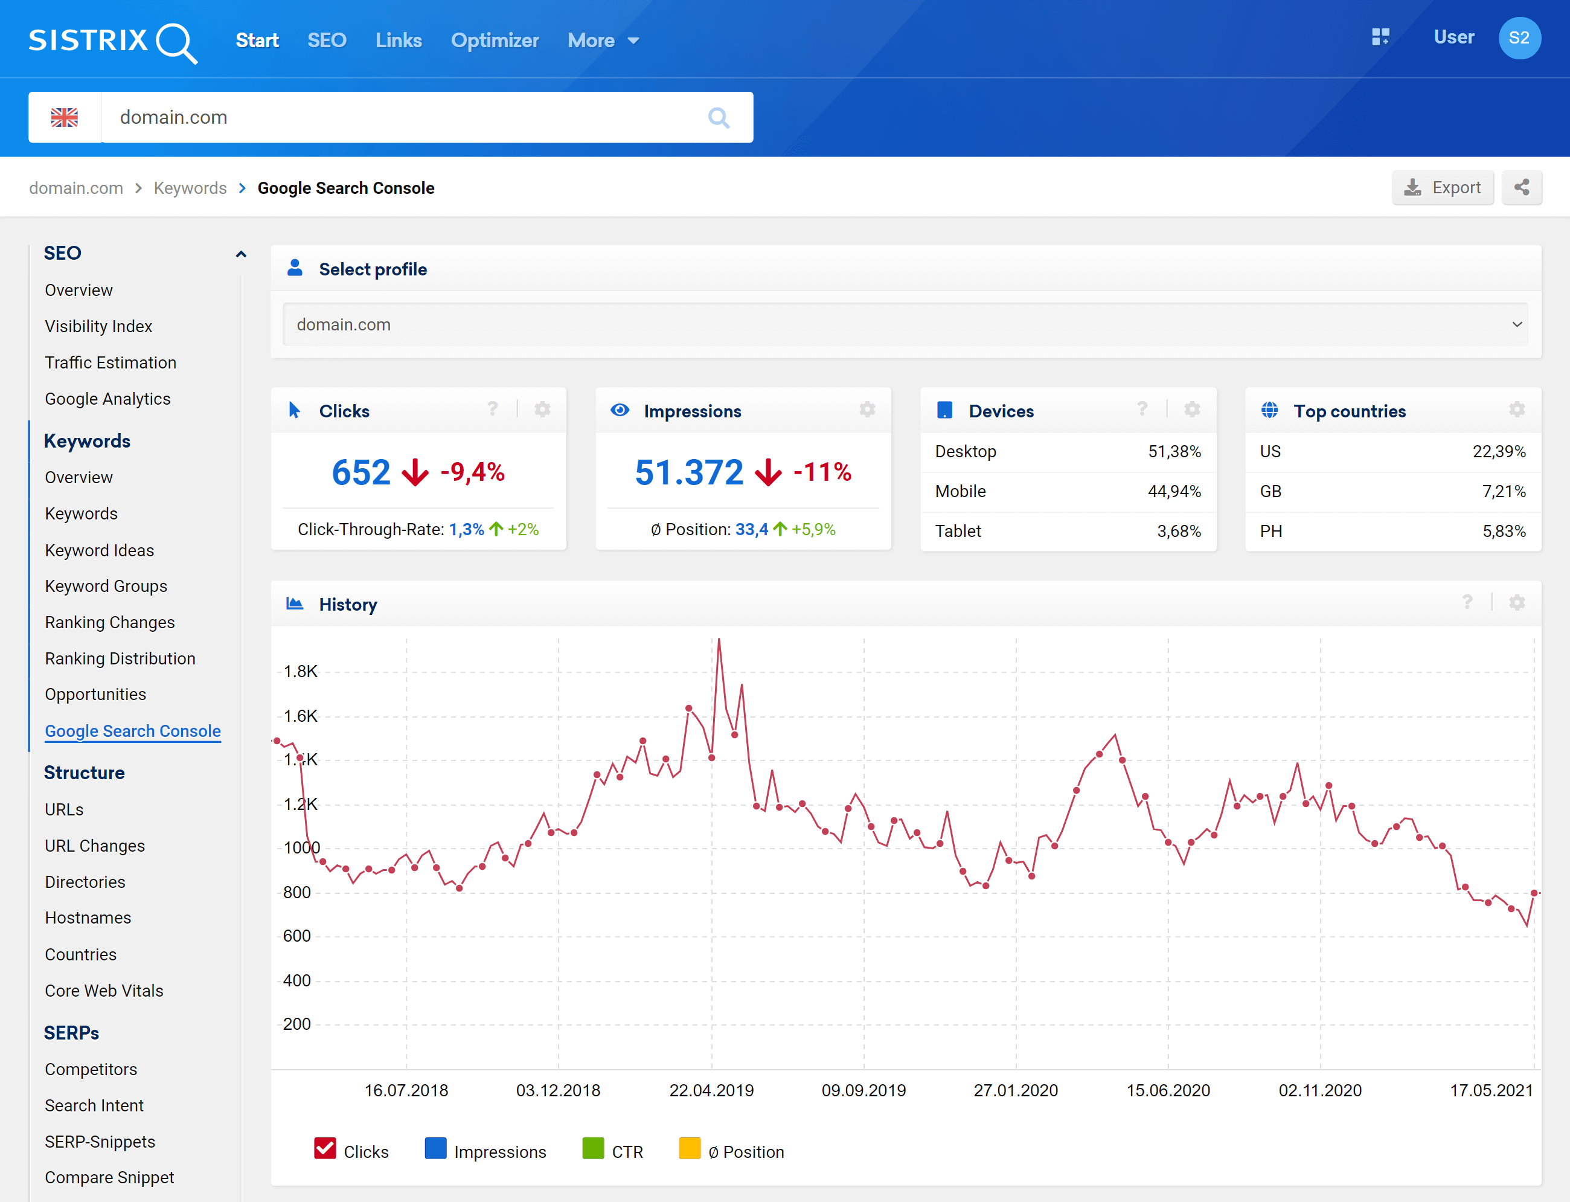Click the UK flag country selector
The height and width of the screenshot is (1202, 1570).
(65, 117)
